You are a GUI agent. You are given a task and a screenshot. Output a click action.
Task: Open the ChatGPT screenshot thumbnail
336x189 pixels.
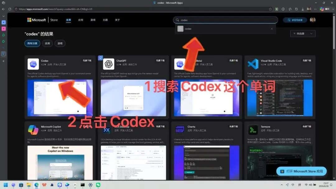click(133, 98)
